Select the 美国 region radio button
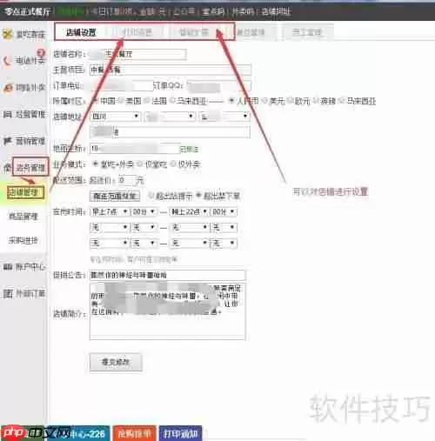 [x=121, y=101]
